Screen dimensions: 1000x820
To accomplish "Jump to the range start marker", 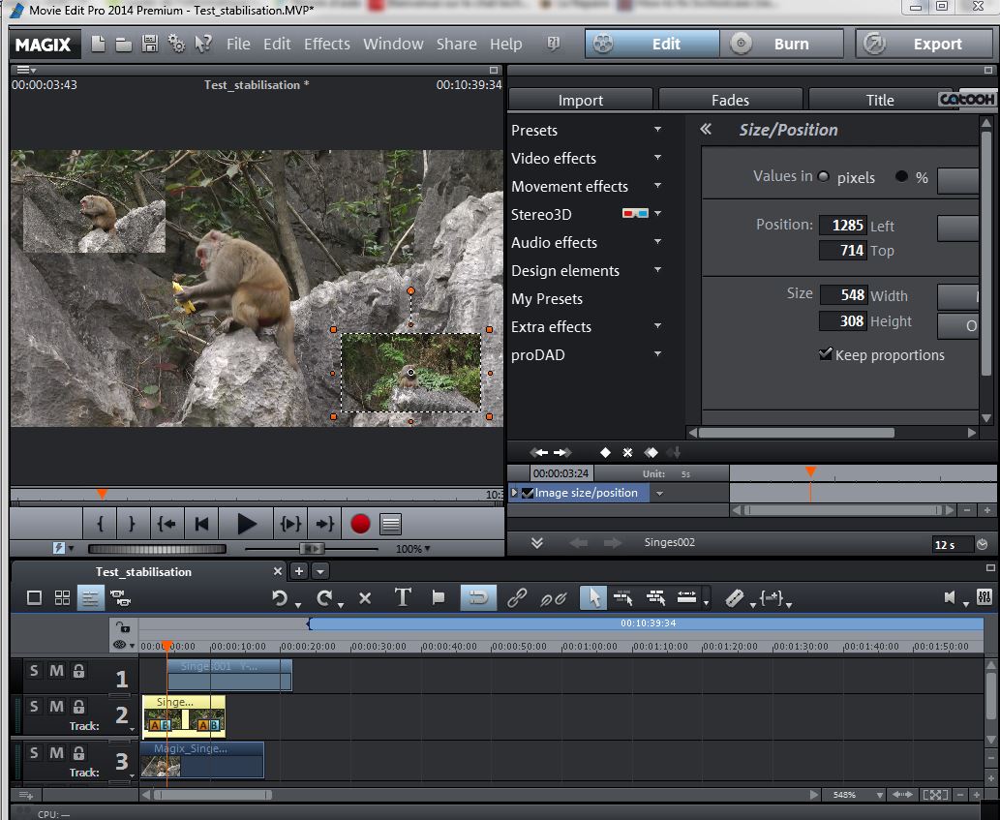I will pyautogui.click(x=167, y=524).
